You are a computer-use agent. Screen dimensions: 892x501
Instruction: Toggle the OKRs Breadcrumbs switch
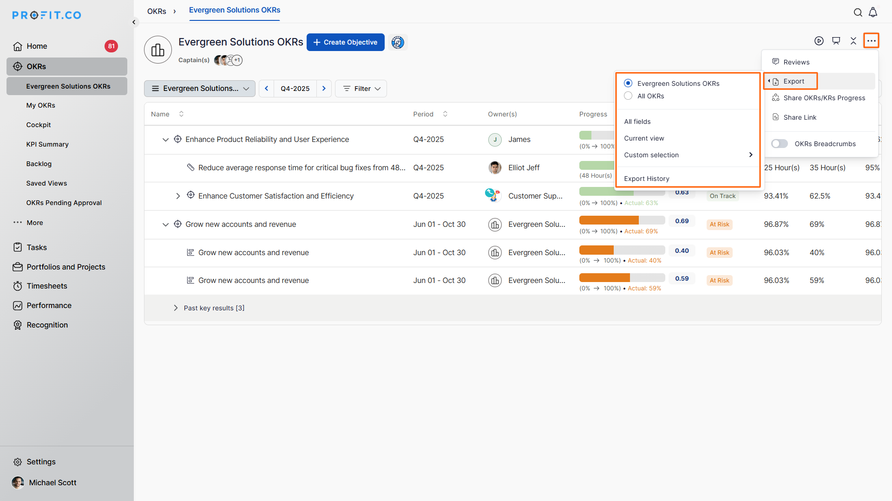[780, 144]
